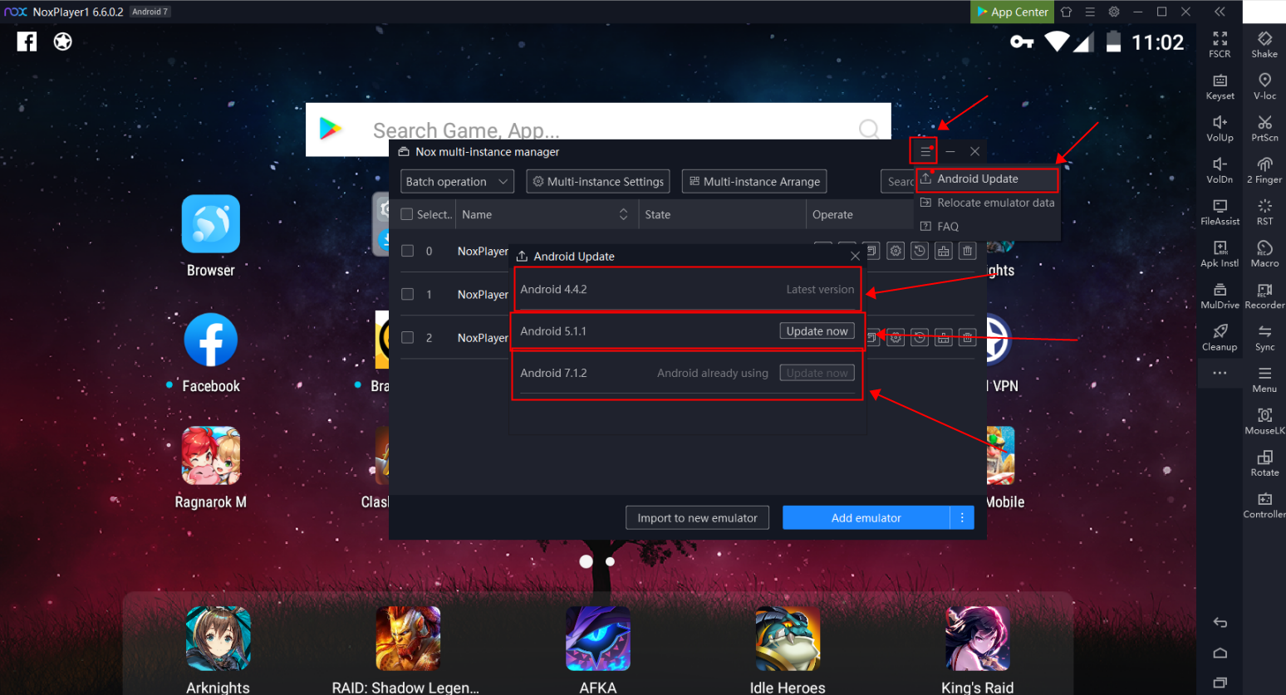This screenshot has height=695, width=1286.
Task: Choose FAQ from the menu
Action: point(947,227)
